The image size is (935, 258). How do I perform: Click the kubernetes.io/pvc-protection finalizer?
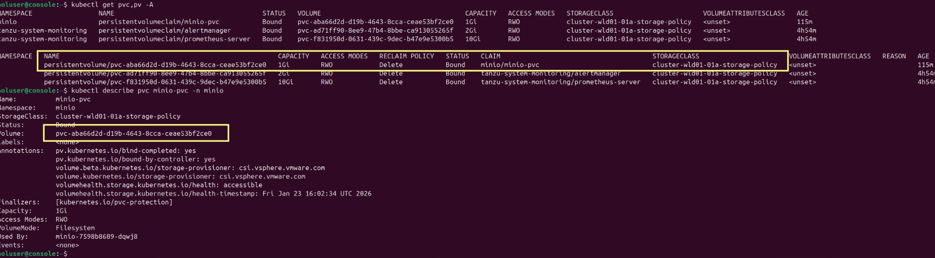114,202
